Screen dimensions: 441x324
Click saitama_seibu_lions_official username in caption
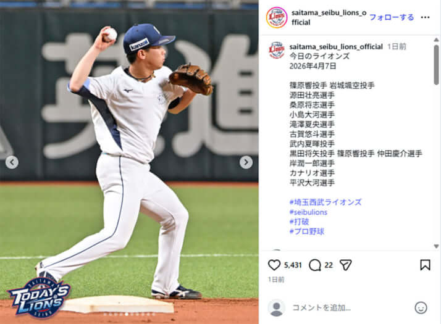pyautogui.click(x=336, y=47)
